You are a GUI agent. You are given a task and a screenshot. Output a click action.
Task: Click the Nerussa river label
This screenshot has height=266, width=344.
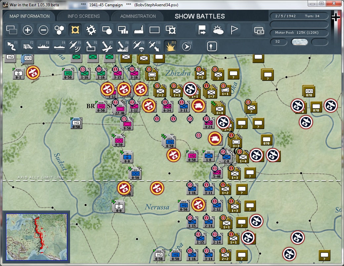pyautogui.click(x=157, y=207)
